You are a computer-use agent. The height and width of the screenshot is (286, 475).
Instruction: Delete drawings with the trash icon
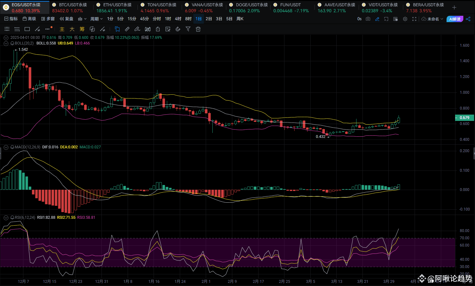point(198,29)
